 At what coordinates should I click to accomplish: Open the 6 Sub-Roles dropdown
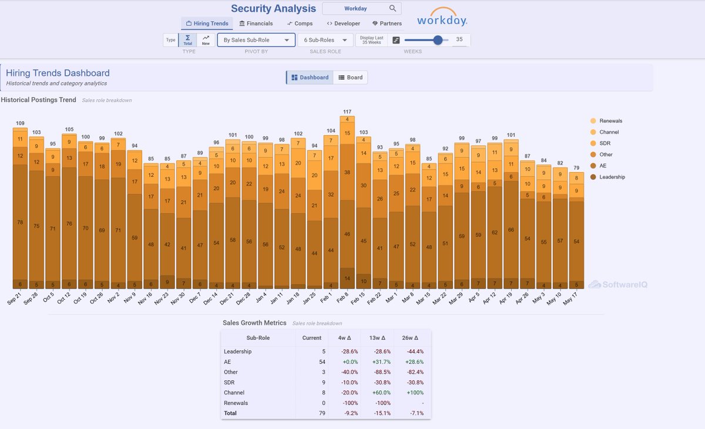click(325, 40)
